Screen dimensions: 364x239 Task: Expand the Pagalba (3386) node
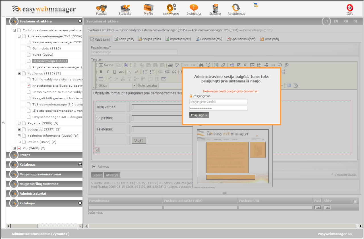point(19,123)
